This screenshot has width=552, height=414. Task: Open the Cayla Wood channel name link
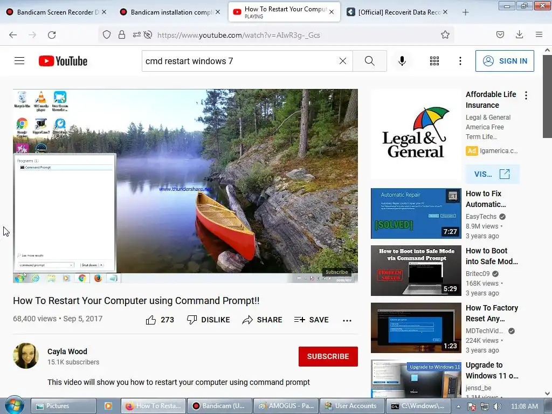click(x=67, y=351)
